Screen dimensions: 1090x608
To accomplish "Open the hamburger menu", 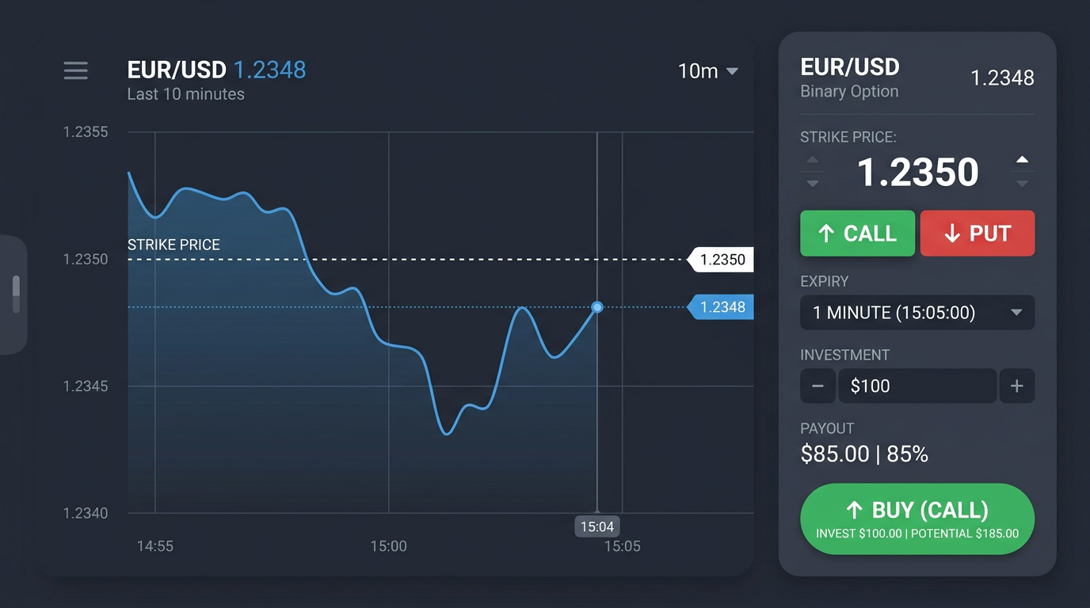I will pyautogui.click(x=75, y=70).
